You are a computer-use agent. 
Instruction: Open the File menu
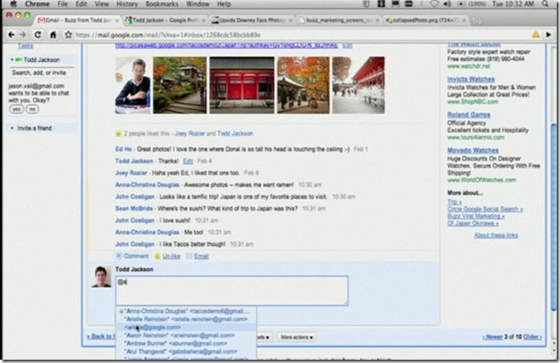point(63,4)
